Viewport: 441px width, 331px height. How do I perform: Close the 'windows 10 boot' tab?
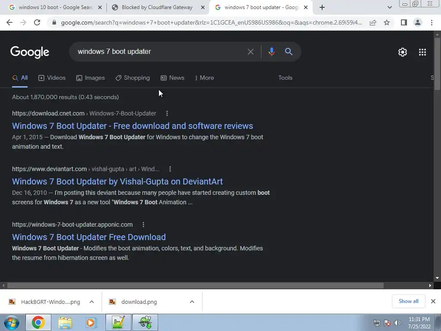point(100,8)
